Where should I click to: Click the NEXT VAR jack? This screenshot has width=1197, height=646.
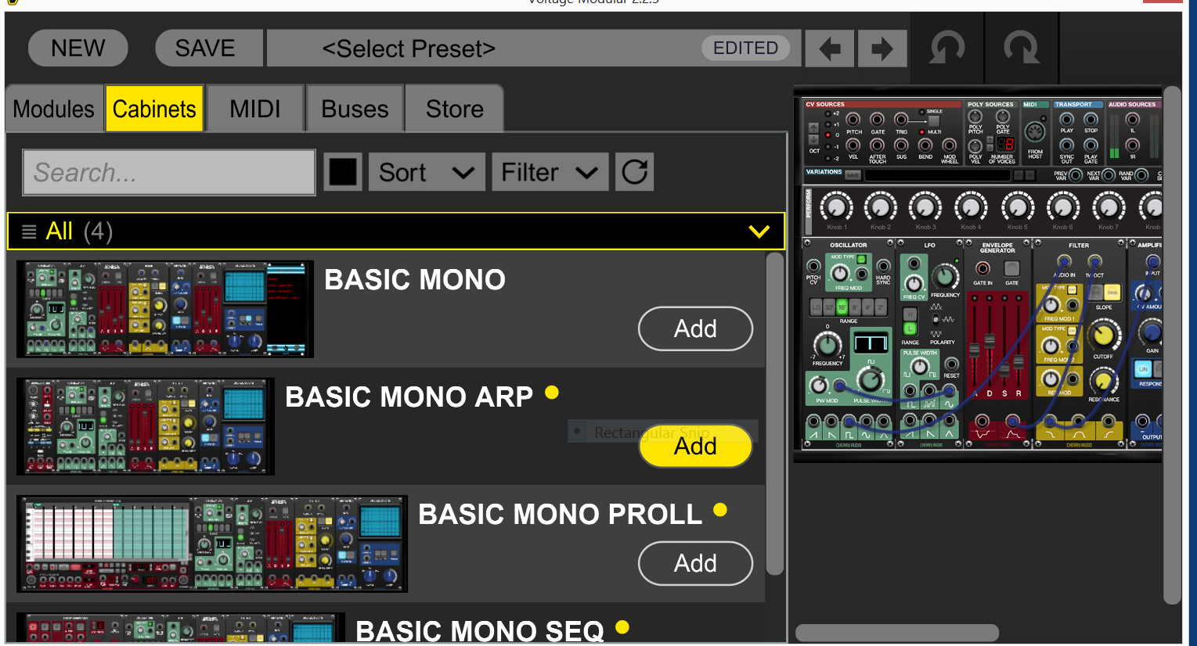pyautogui.click(x=1109, y=175)
